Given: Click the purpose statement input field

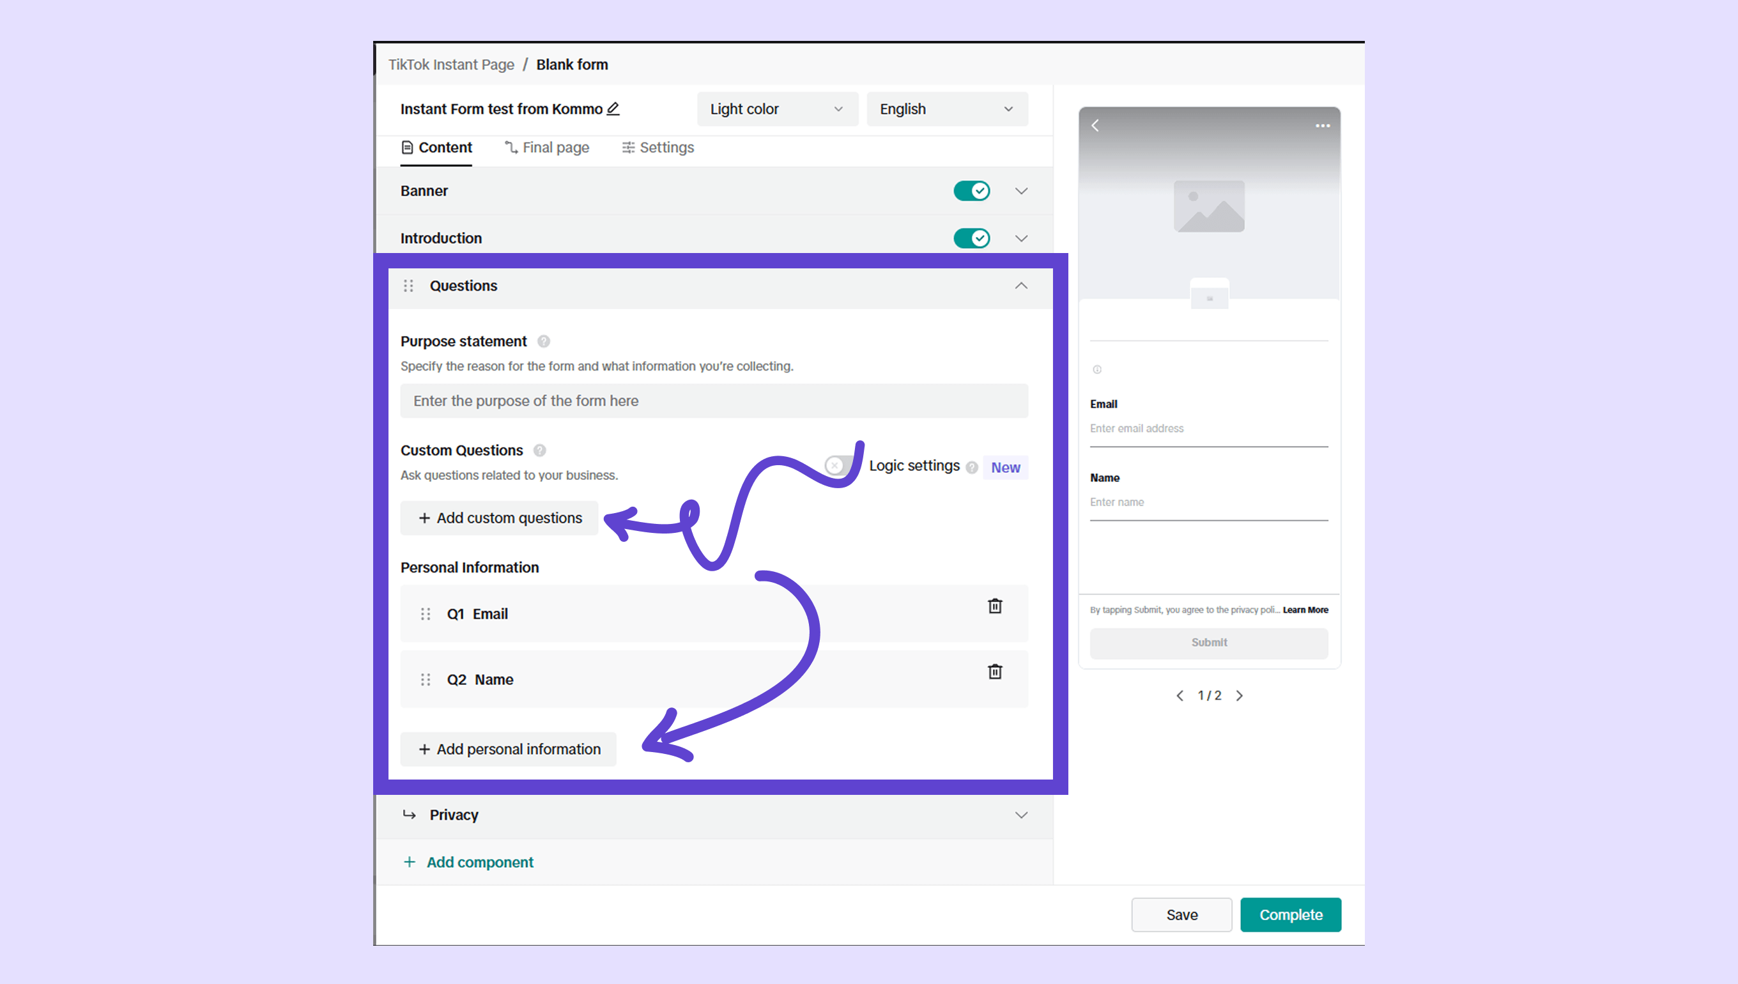Looking at the screenshot, I should click(x=714, y=401).
